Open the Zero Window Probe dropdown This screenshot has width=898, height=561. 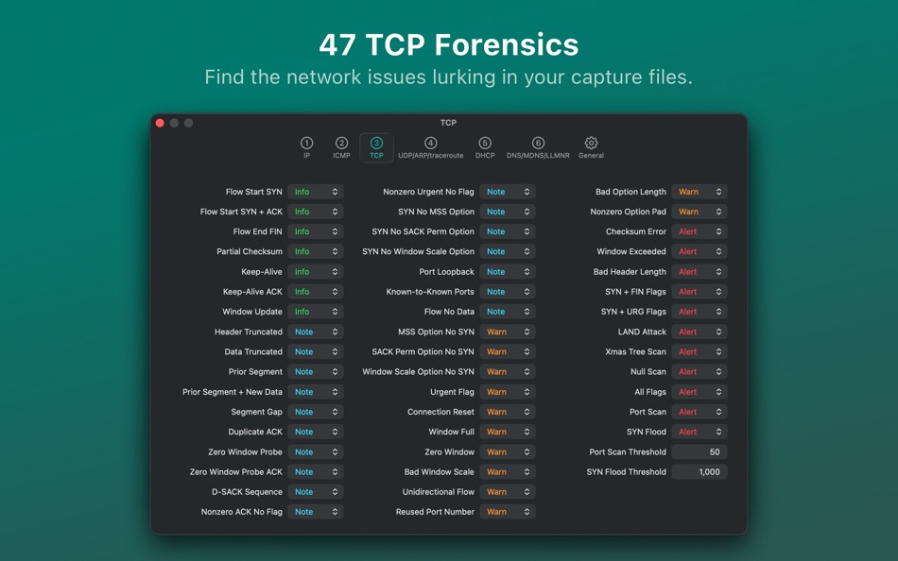(316, 451)
